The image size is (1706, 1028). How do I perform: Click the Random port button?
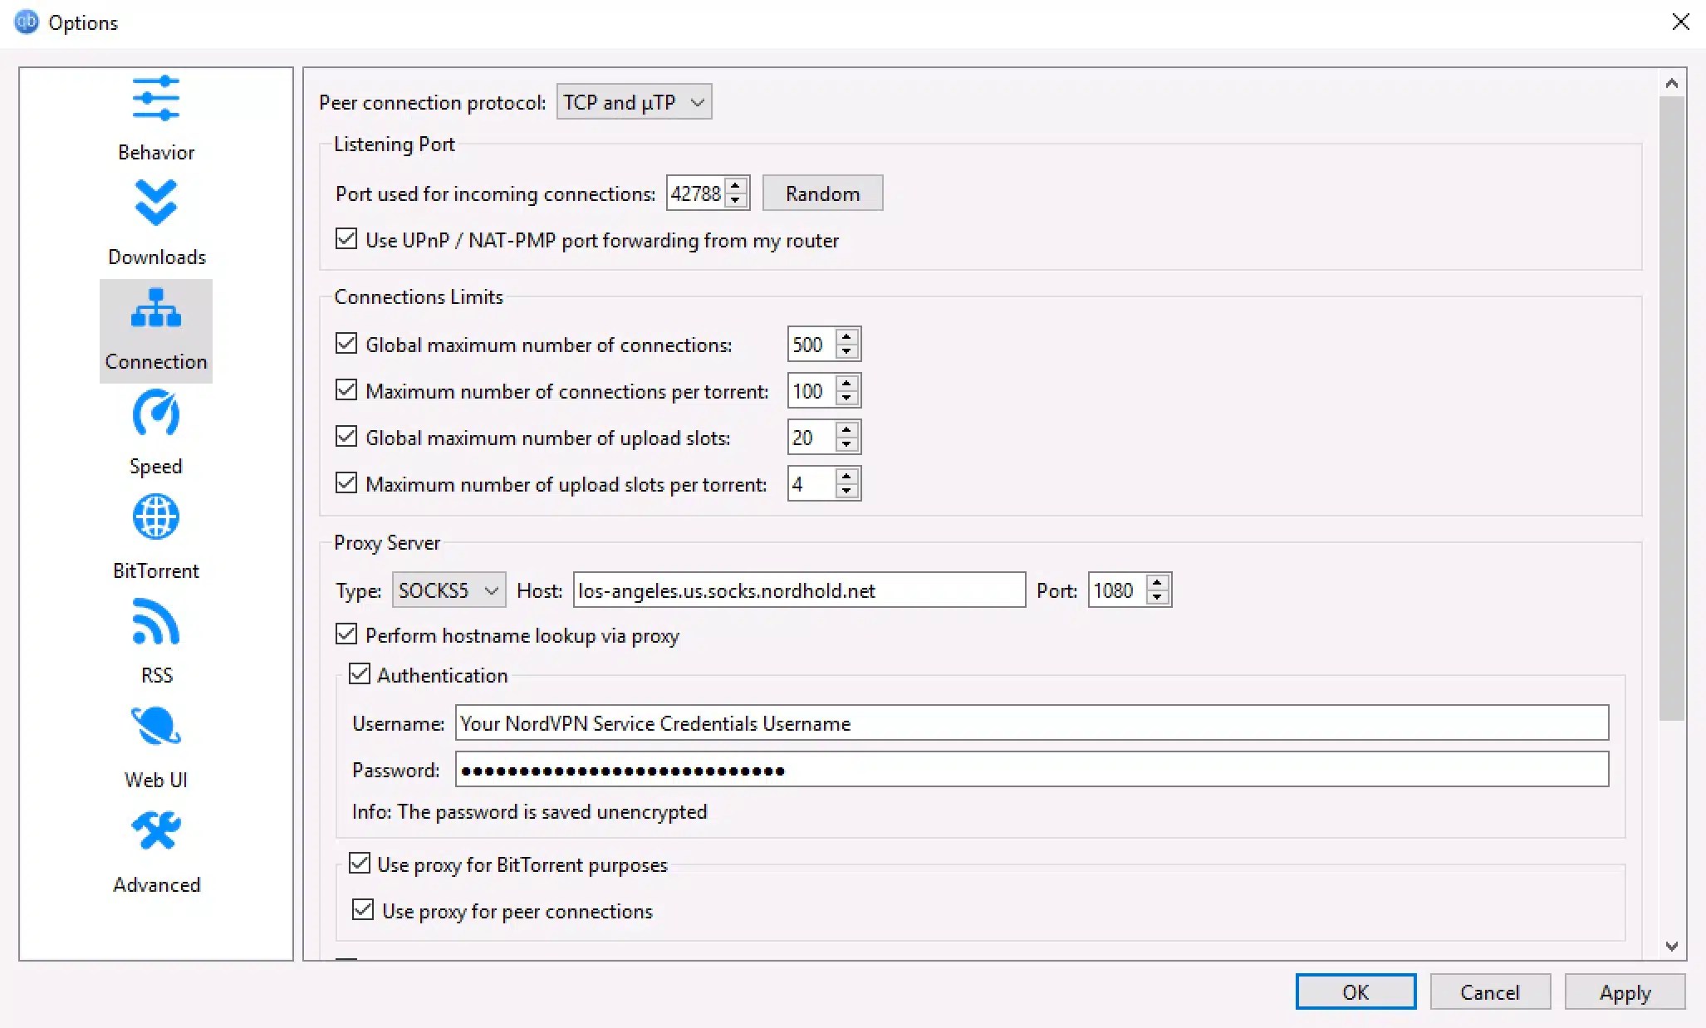point(822,193)
